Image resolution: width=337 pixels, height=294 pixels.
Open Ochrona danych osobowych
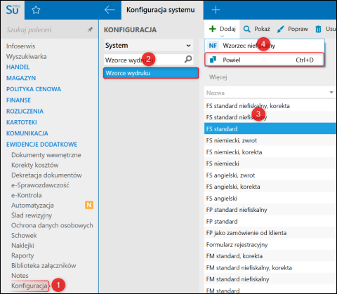(x=52, y=225)
